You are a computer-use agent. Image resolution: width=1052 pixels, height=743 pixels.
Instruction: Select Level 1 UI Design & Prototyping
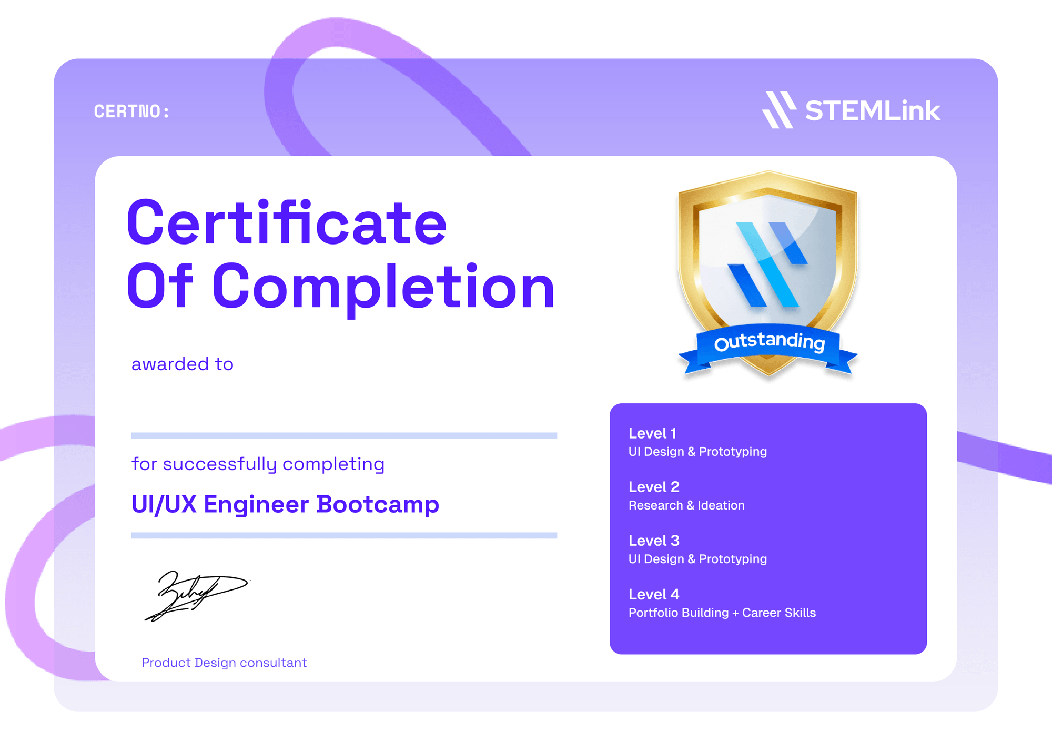697,452
